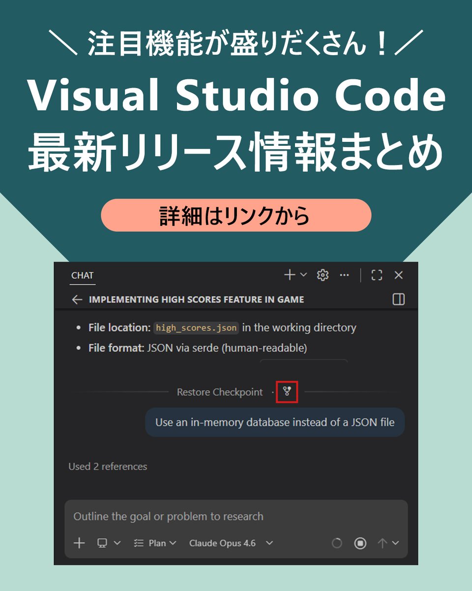The height and width of the screenshot is (591, 472).
Task: Open the Plan mode dropdown
Action: (155, 543)
